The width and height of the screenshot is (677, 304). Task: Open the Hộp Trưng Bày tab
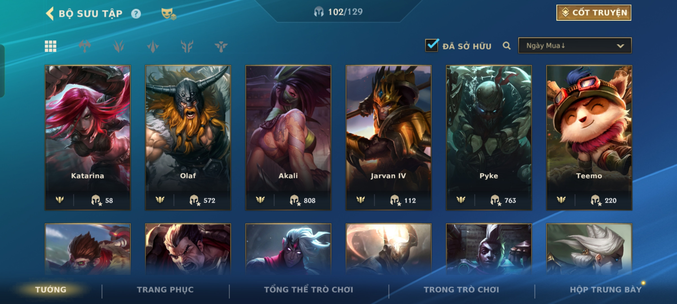[606, 290]
